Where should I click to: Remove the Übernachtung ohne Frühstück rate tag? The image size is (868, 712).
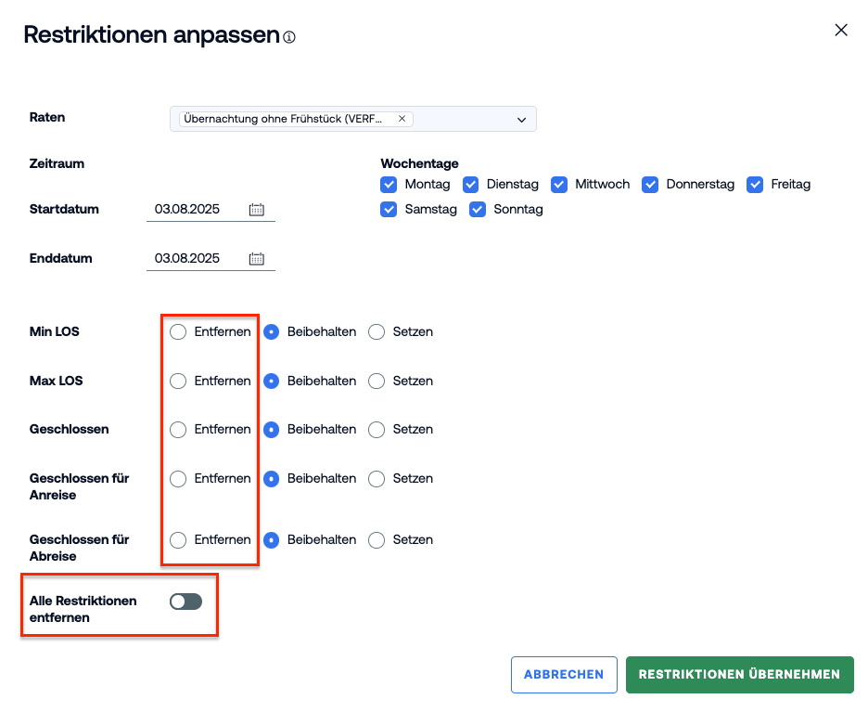(402, 119)
